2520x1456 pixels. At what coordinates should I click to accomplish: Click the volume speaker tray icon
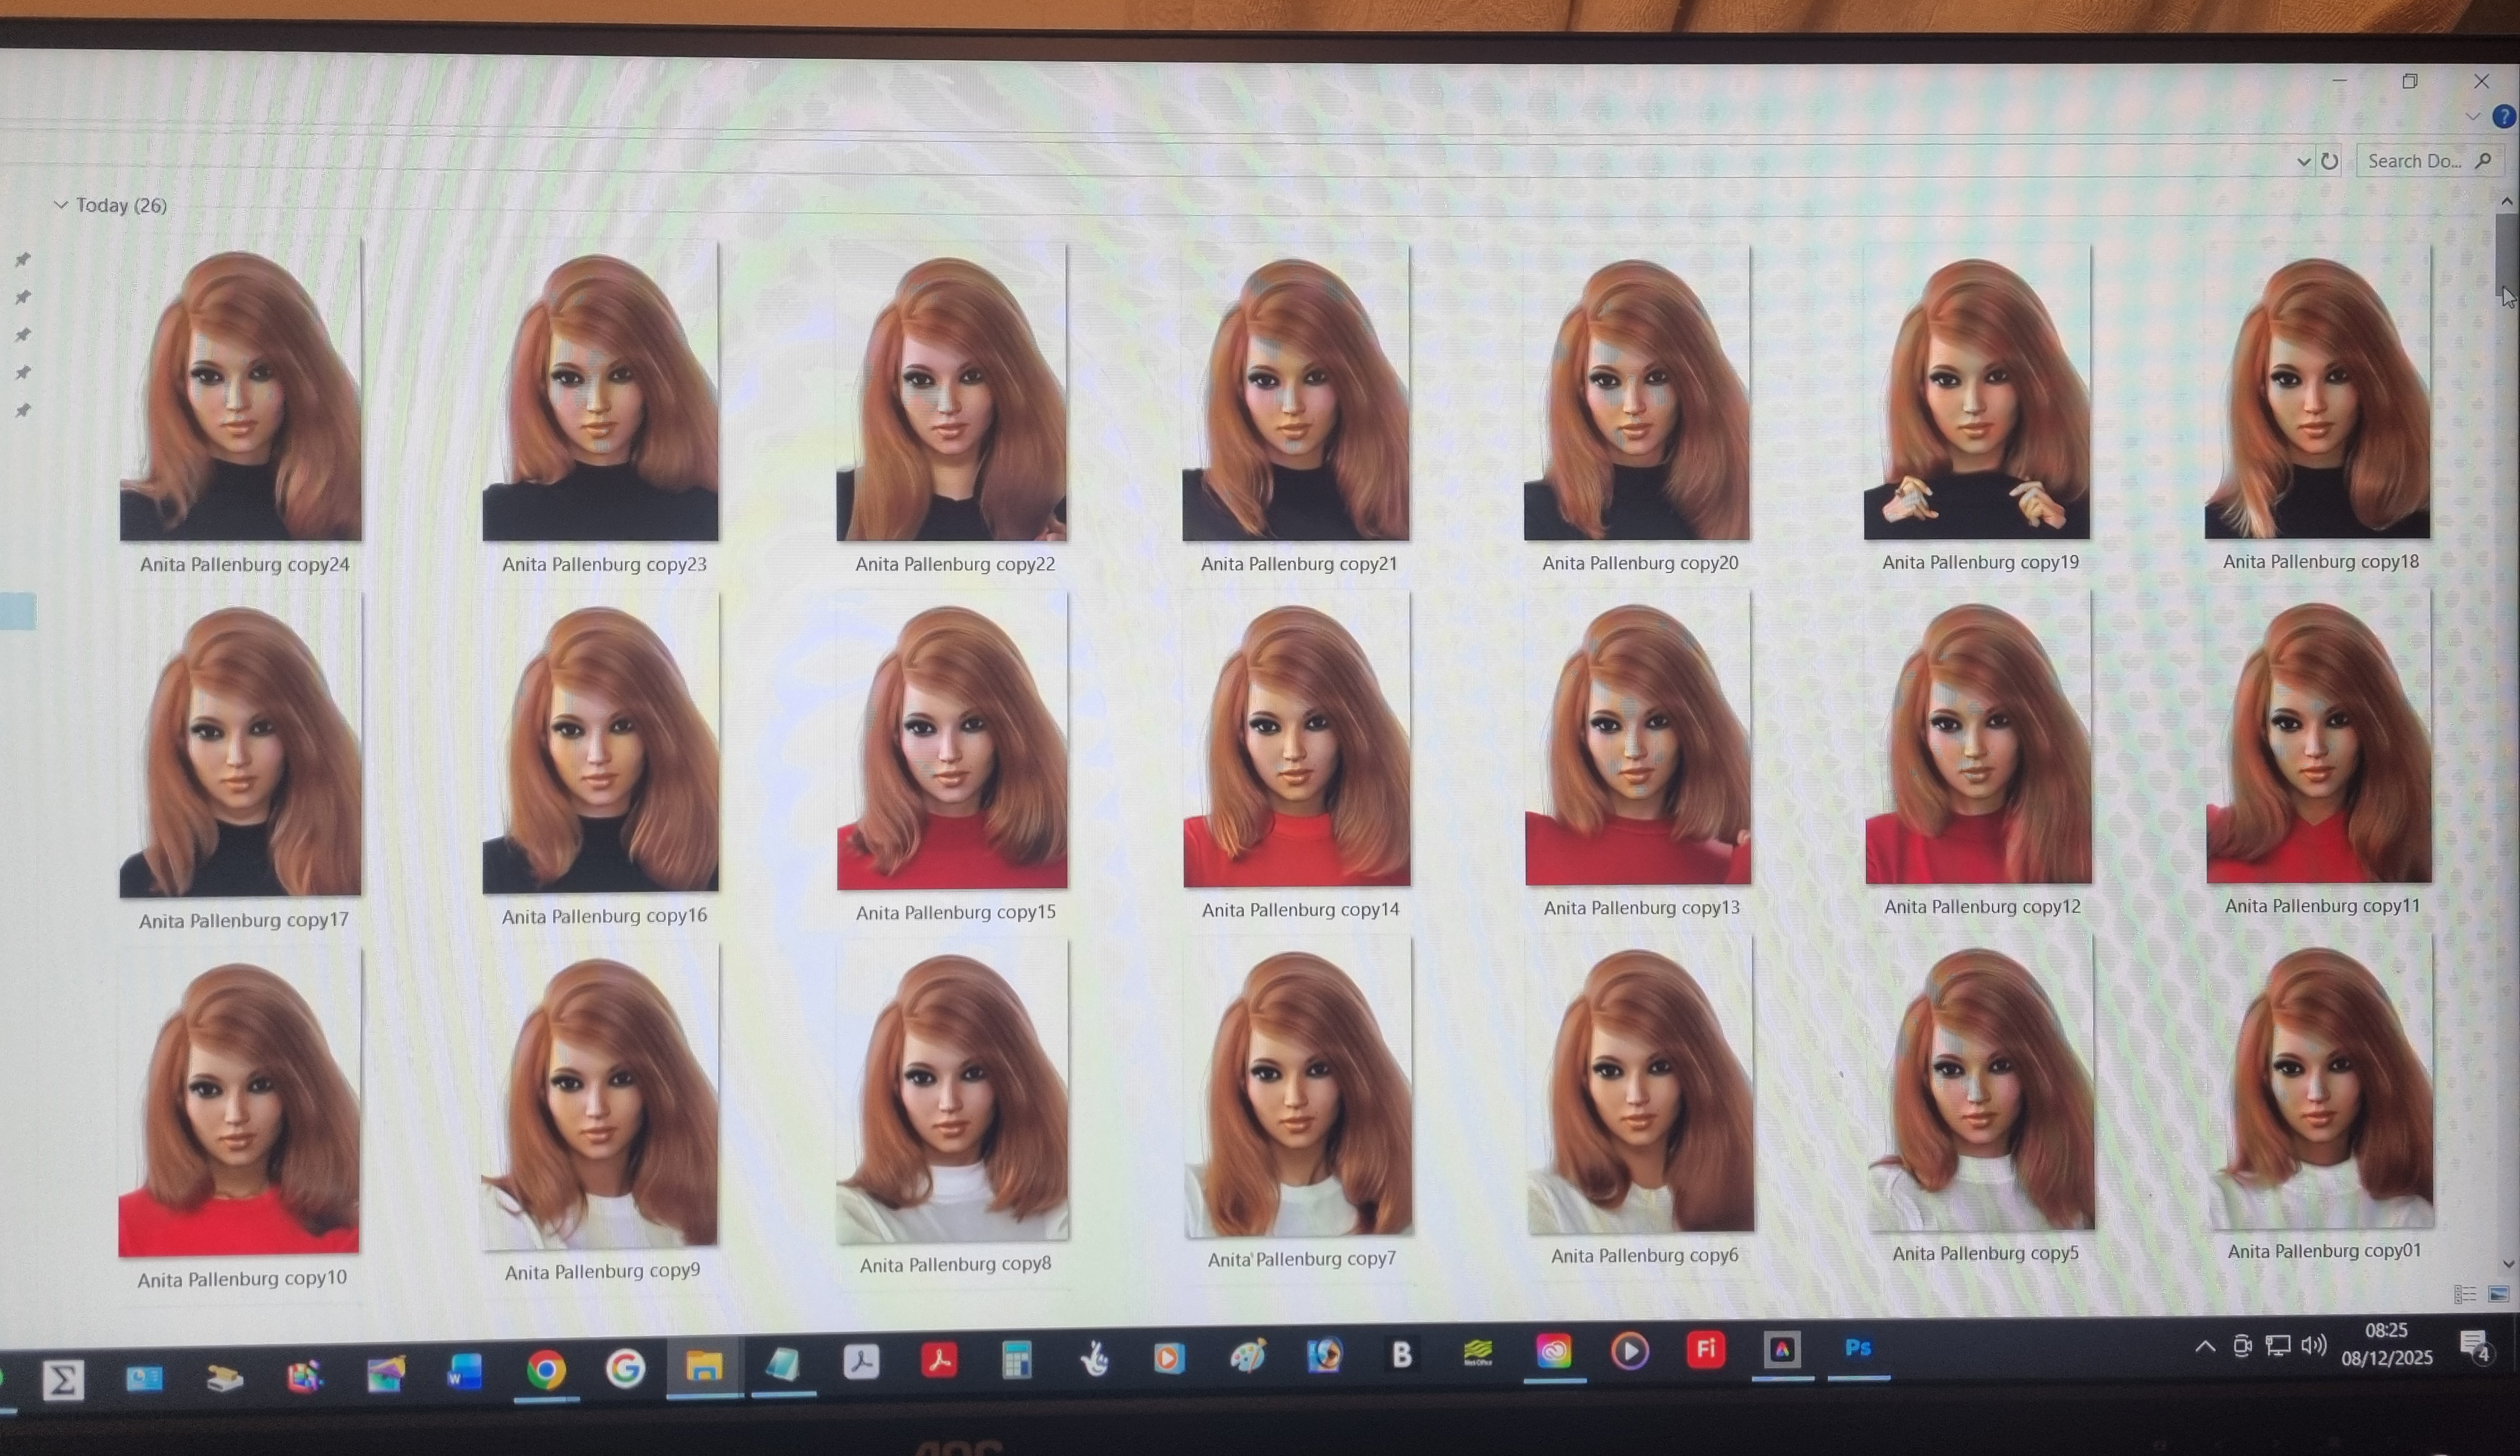point(2313,1345)
